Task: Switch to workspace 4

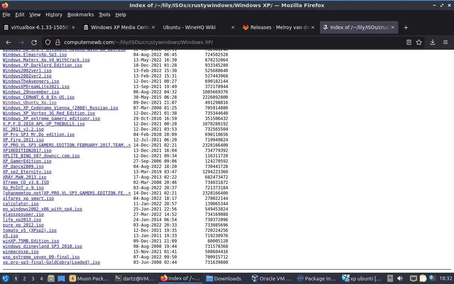Action: click(x=41, y=279)
